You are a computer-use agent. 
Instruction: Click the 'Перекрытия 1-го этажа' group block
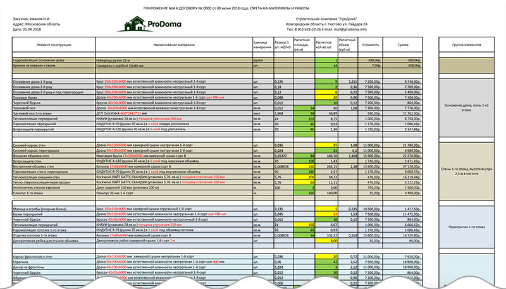point(466,227)
